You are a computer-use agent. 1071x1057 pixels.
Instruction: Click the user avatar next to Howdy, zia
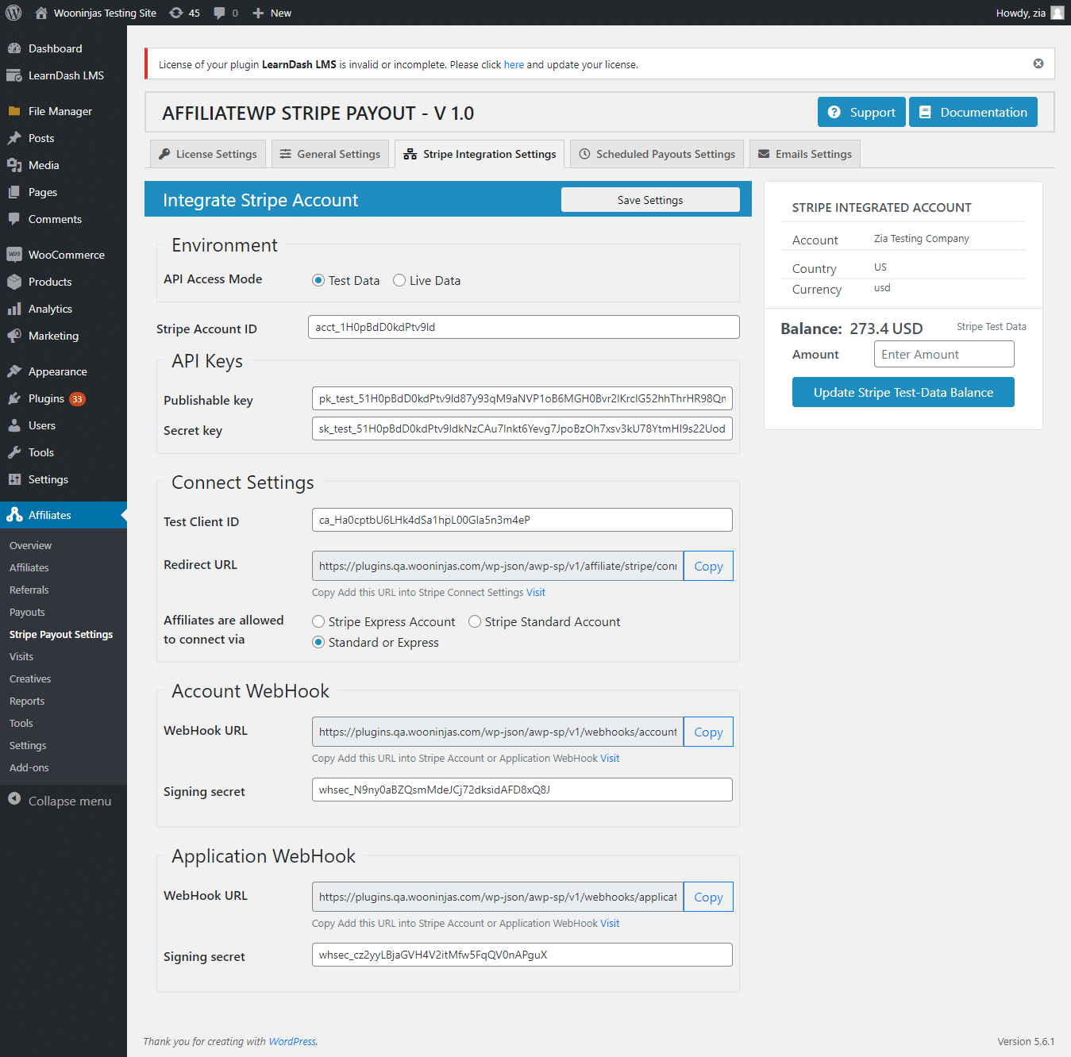[1058, 13]
